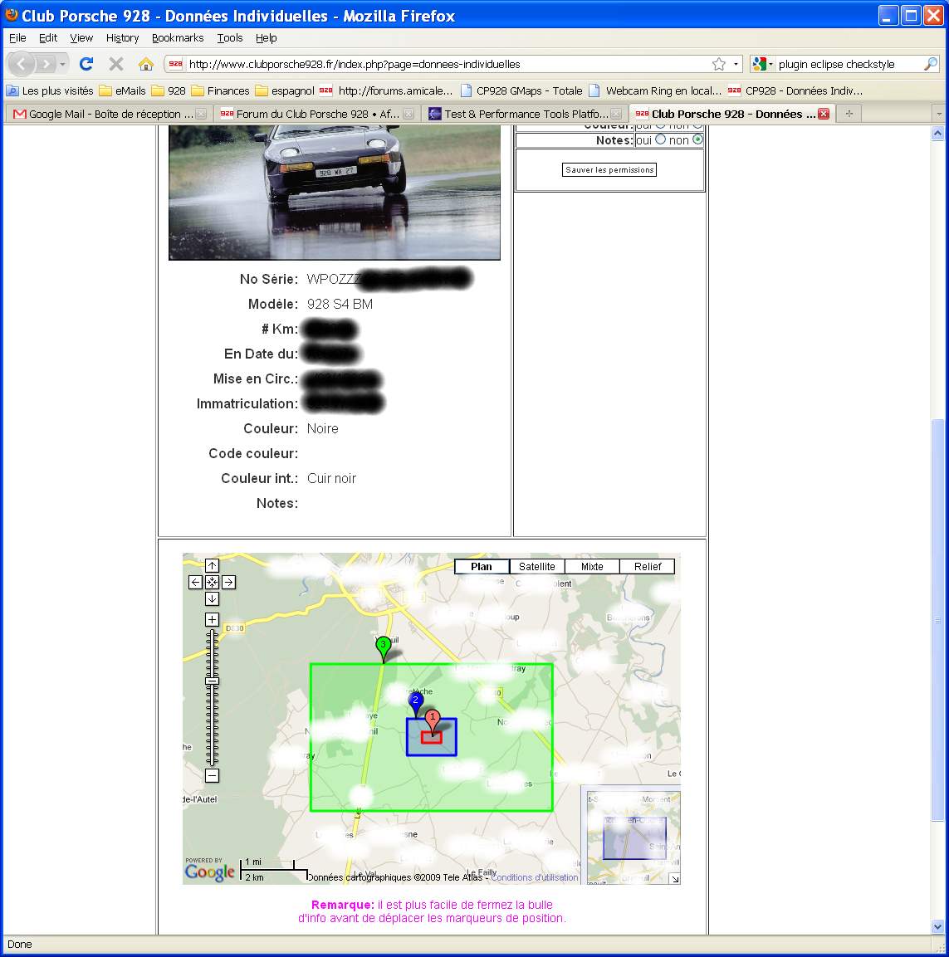Switch to Google Mail tab
Viewport: 949px width, 957px height.
click(110, 115)
